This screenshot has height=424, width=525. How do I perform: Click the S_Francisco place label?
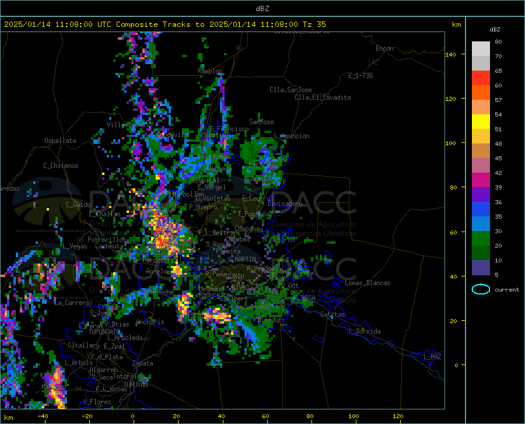[x=229, y=129]
